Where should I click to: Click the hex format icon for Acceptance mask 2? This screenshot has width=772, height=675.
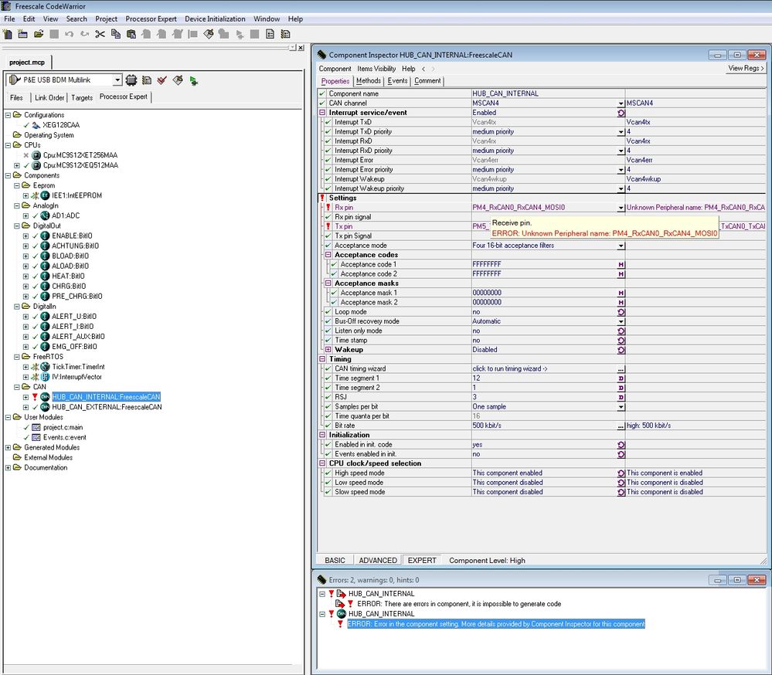621,302
